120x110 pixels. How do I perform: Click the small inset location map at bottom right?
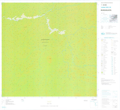click(94, 104)
